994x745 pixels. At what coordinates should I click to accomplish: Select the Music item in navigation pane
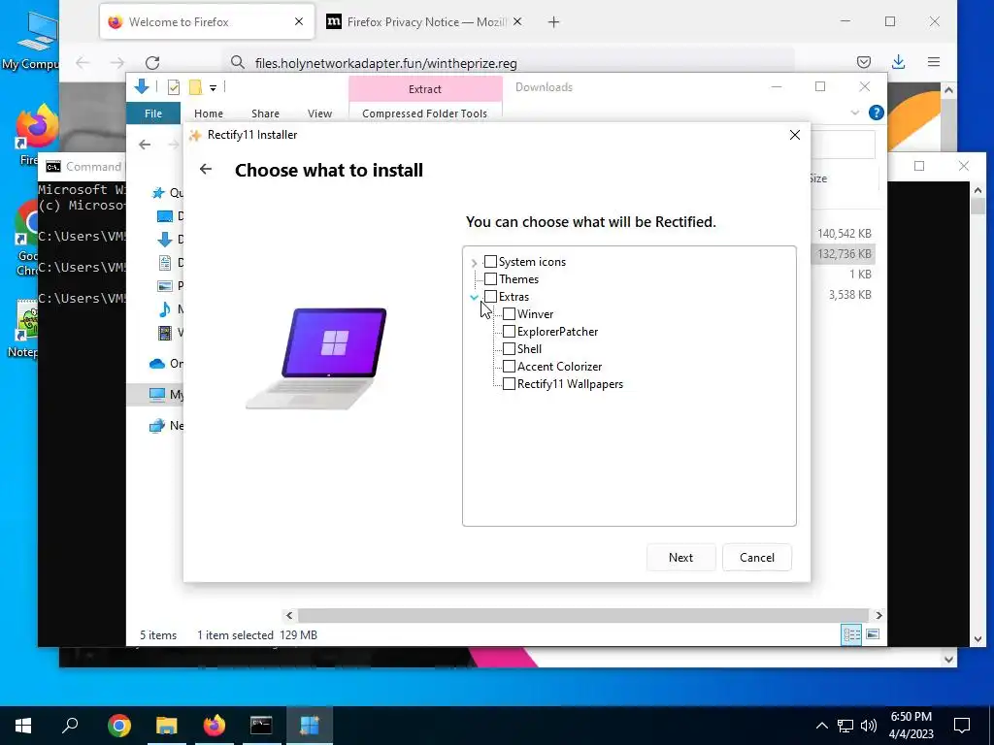pyautogui.click(x=170, y=309)
